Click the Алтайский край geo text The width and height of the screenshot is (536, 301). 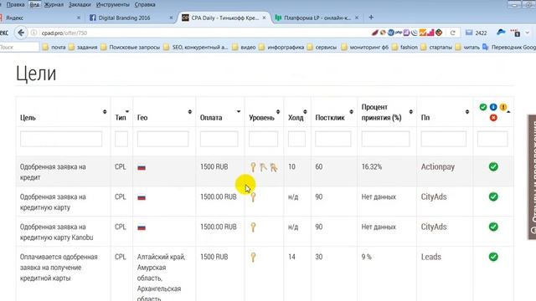tap(161, 257)
